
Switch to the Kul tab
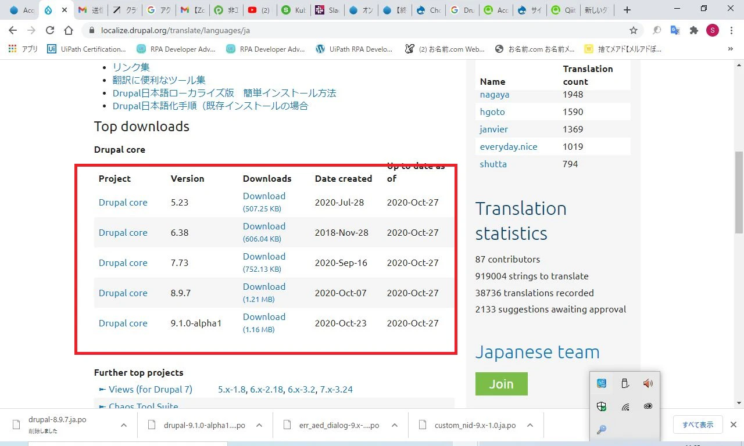click(294, 10)
